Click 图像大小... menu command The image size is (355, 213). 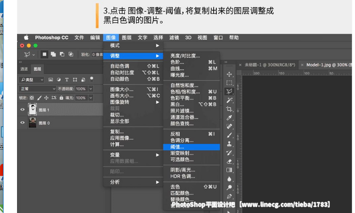[133, 89]
